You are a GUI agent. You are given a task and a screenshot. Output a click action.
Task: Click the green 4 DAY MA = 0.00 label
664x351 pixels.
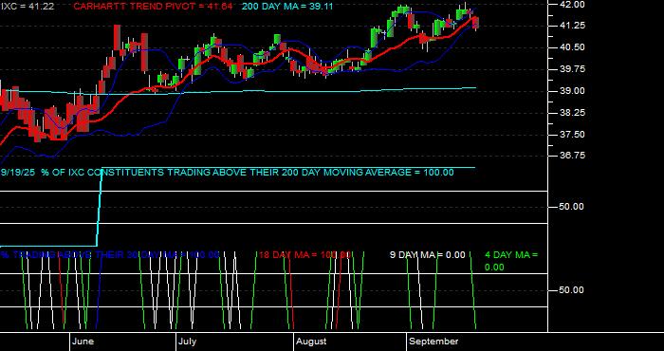click(x=511, y=261)
